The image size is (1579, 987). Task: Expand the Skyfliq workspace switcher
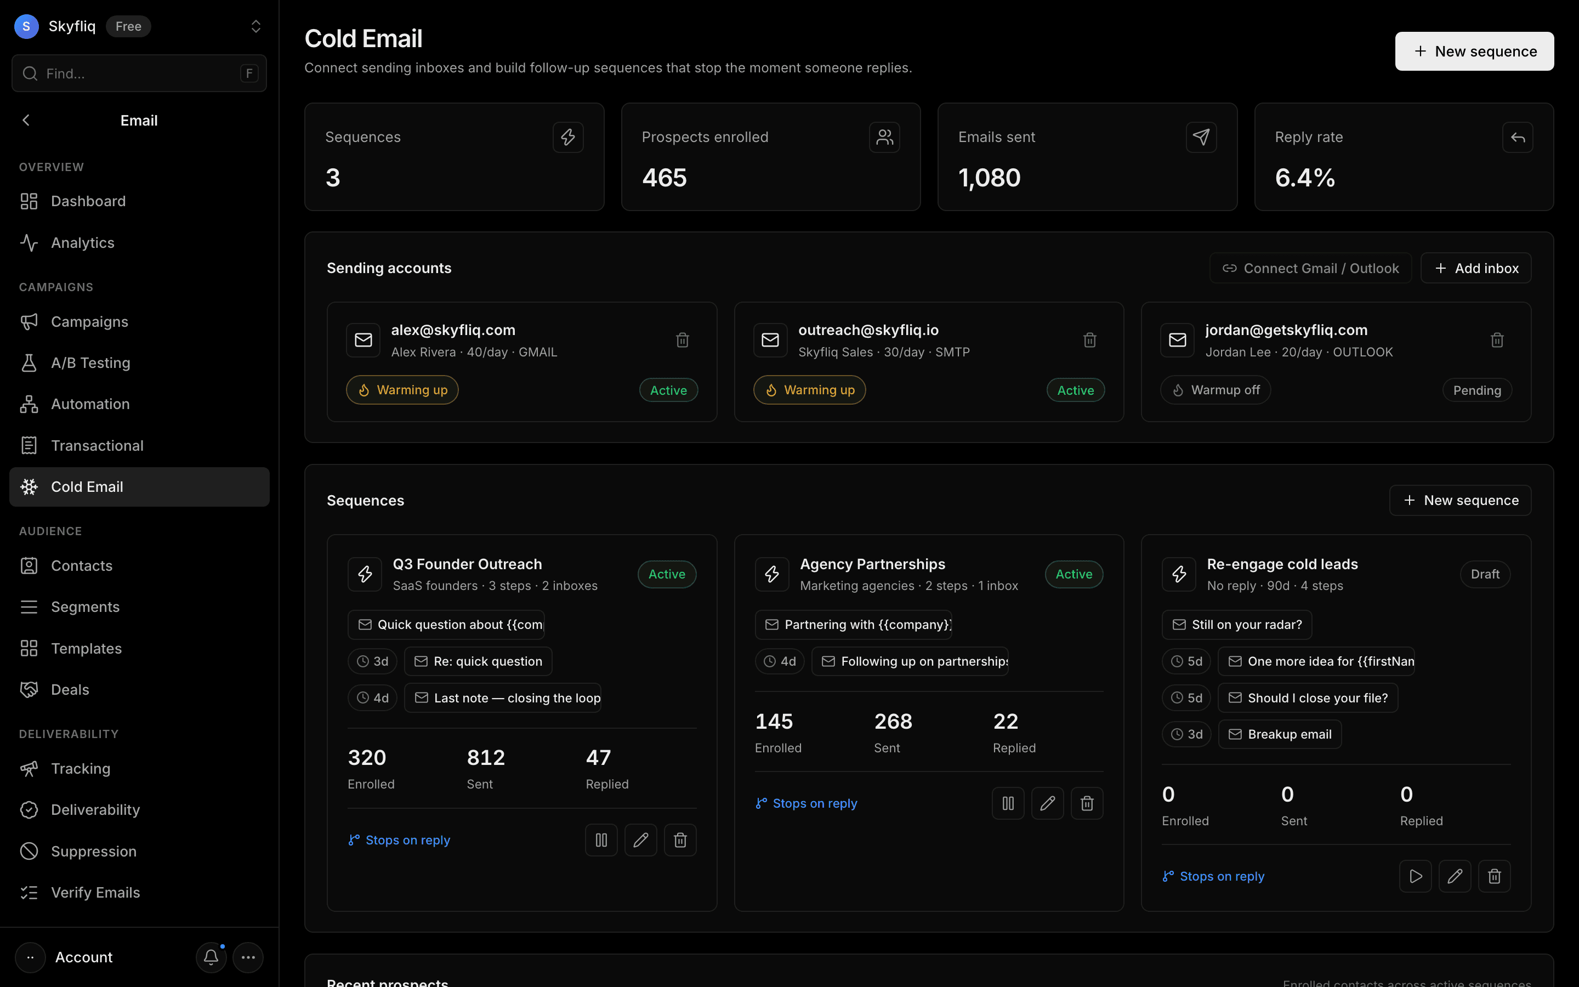pyautogui.click(x=256, y=26)
